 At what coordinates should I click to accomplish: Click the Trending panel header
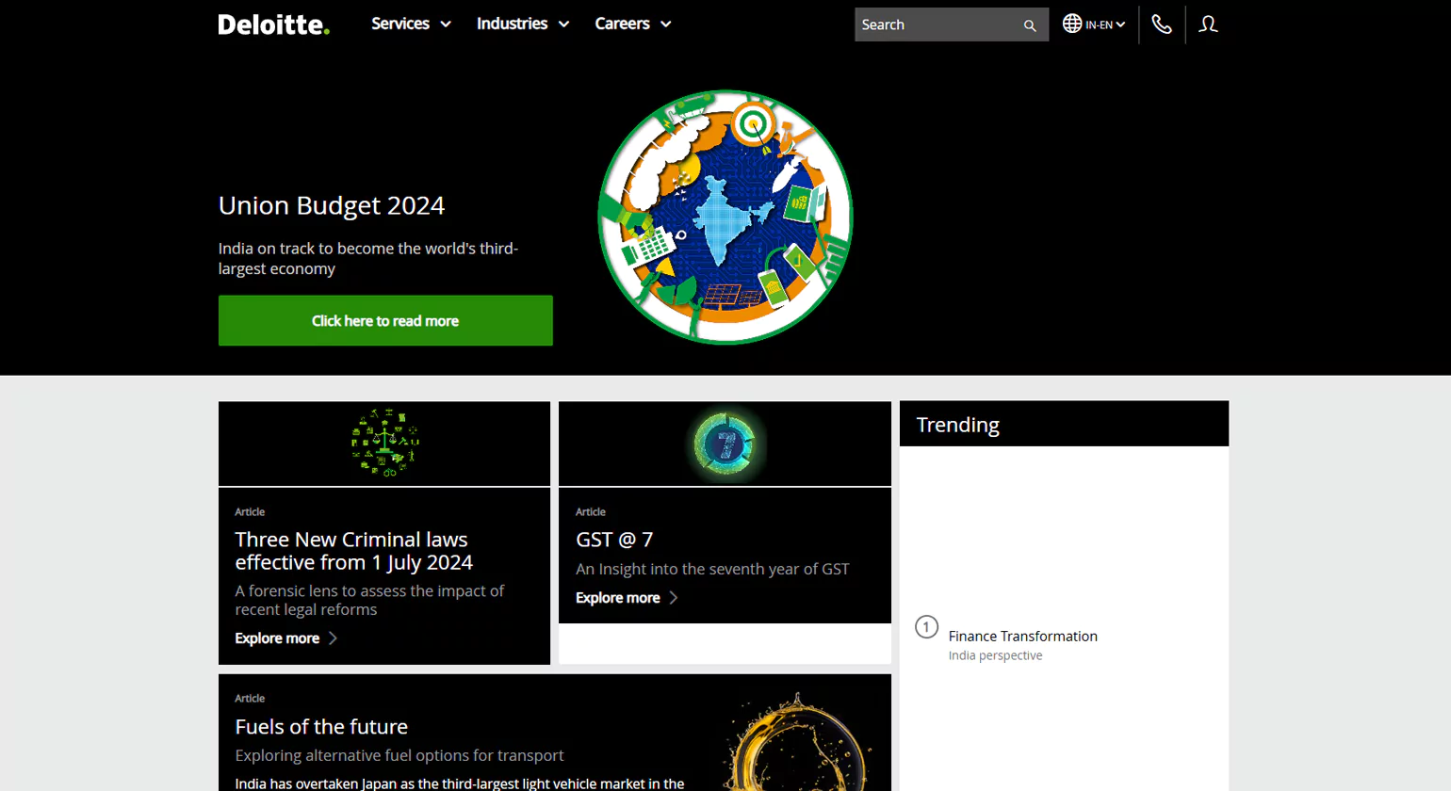[957, 425]
